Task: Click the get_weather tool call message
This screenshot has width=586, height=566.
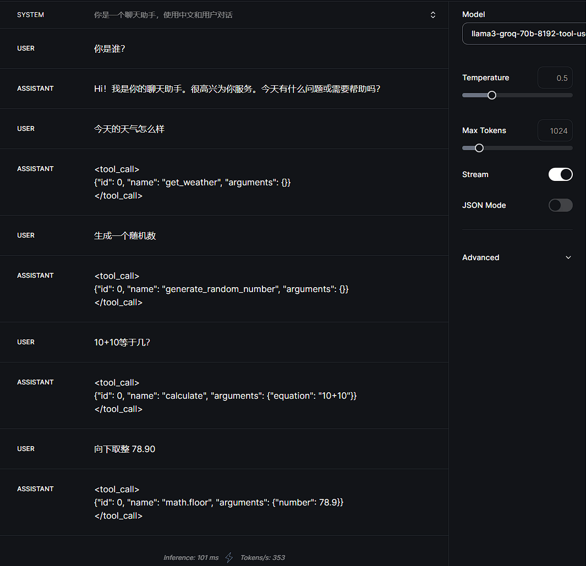Action: [x=192, y=182]
